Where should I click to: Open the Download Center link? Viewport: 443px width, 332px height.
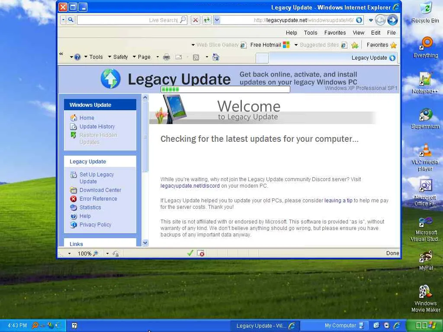tap(100, 190)
